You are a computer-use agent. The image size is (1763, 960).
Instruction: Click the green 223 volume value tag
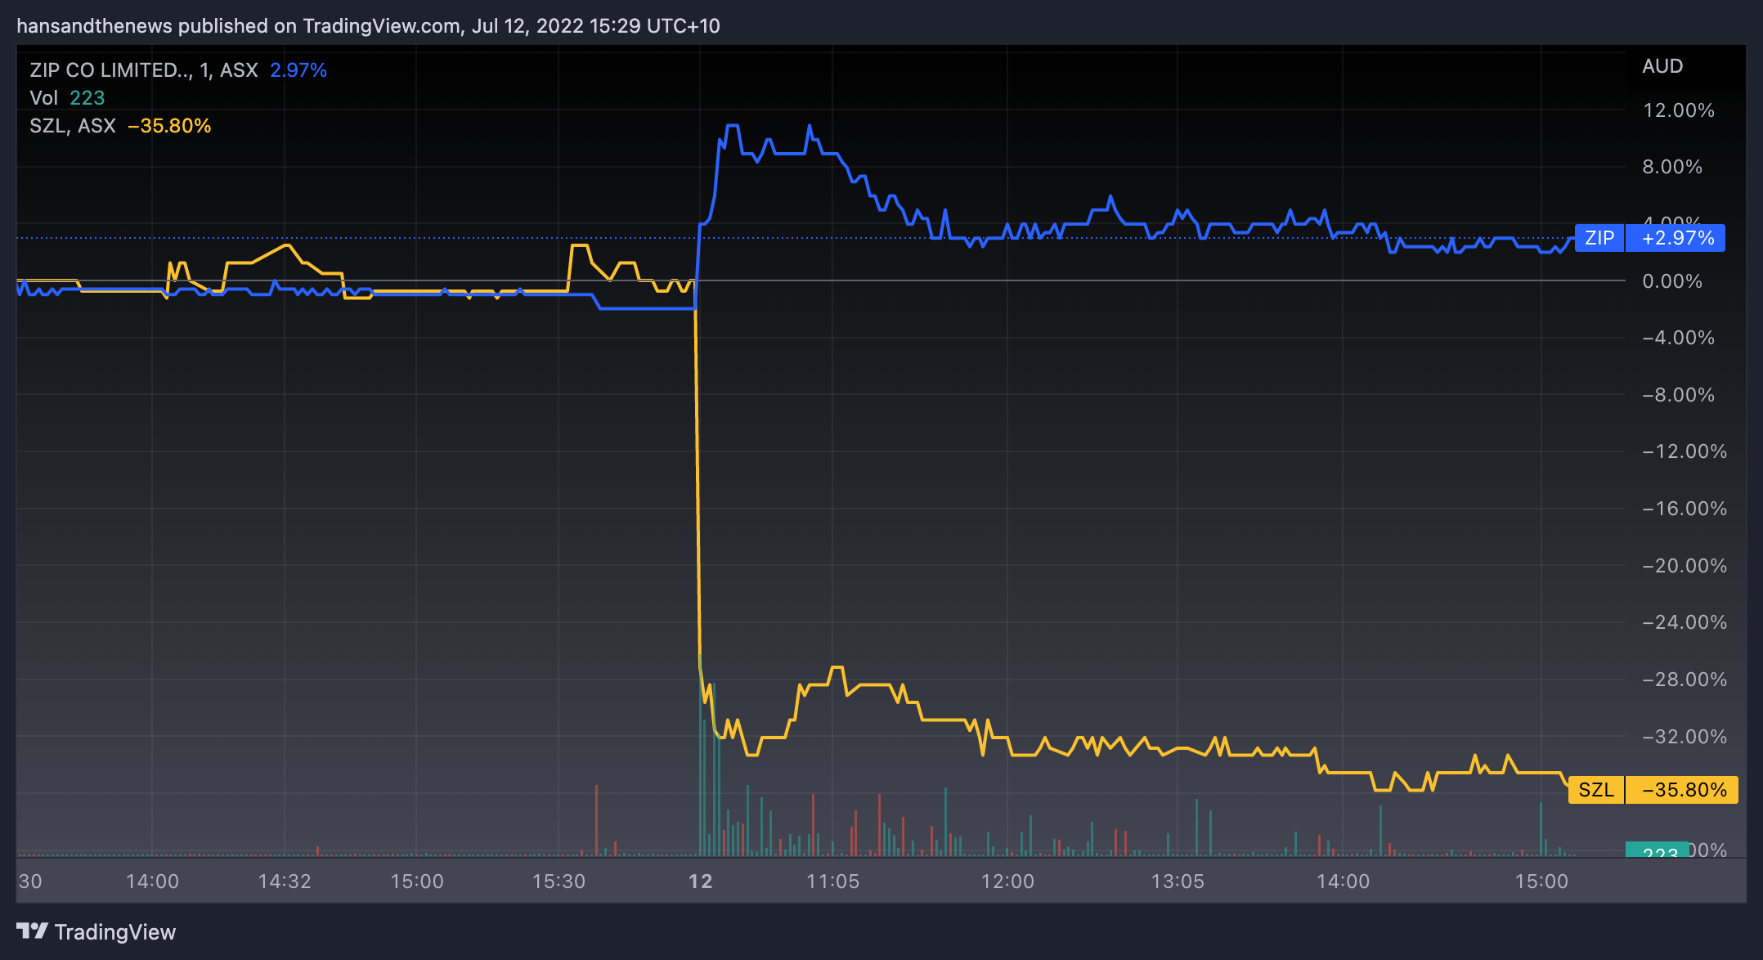click(1657, 850)
